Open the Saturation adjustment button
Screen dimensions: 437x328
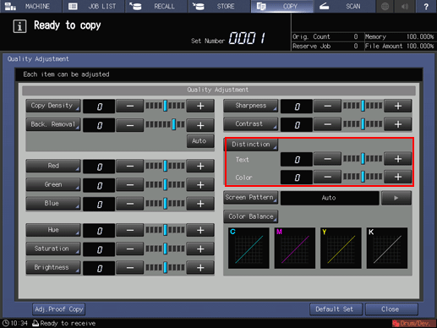pos(53,249)
